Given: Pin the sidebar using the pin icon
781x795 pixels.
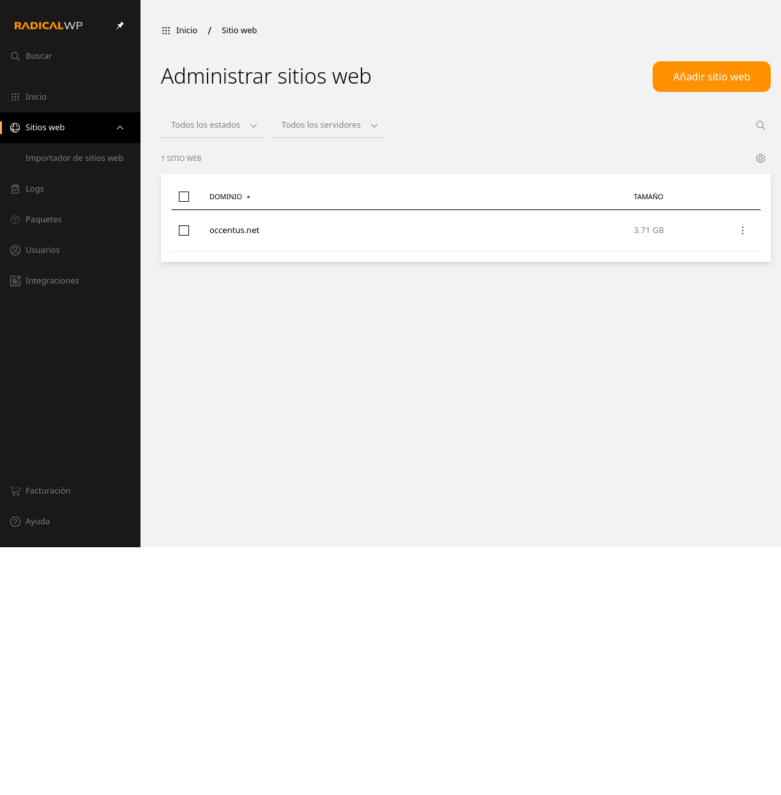Looking at the screenshot, I should point(119,26).
